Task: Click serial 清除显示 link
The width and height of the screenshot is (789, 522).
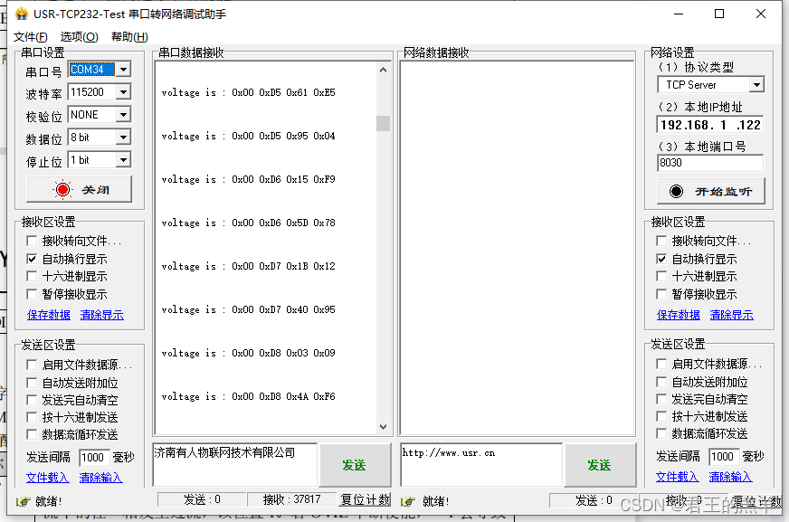Action: 101,315
